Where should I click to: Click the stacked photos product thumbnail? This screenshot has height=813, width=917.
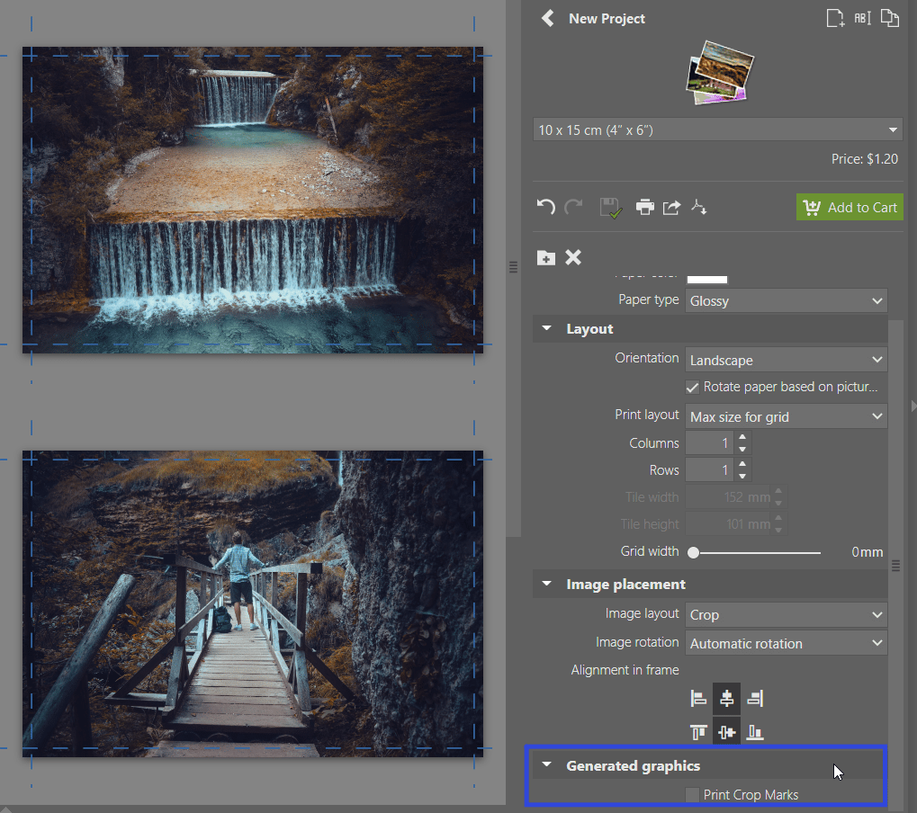point(719,73)
